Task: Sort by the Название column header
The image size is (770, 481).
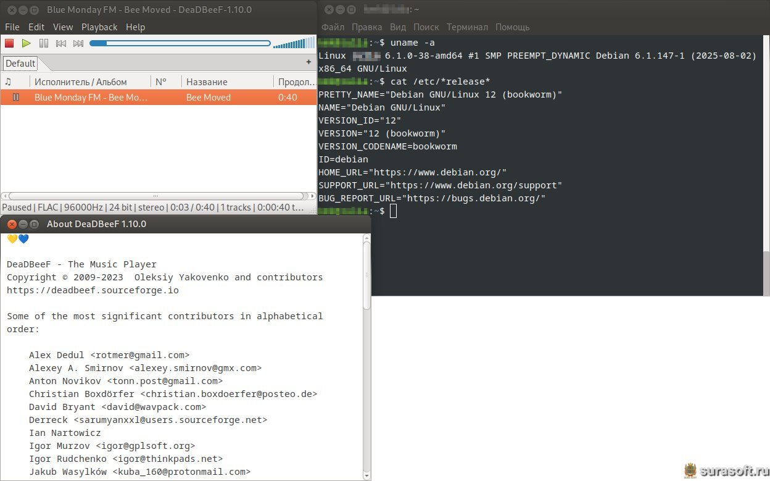Action: tap(228, 82)
